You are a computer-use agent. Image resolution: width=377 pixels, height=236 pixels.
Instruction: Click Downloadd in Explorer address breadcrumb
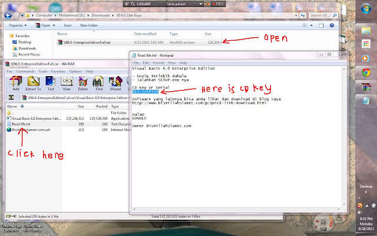coord(100,15)
